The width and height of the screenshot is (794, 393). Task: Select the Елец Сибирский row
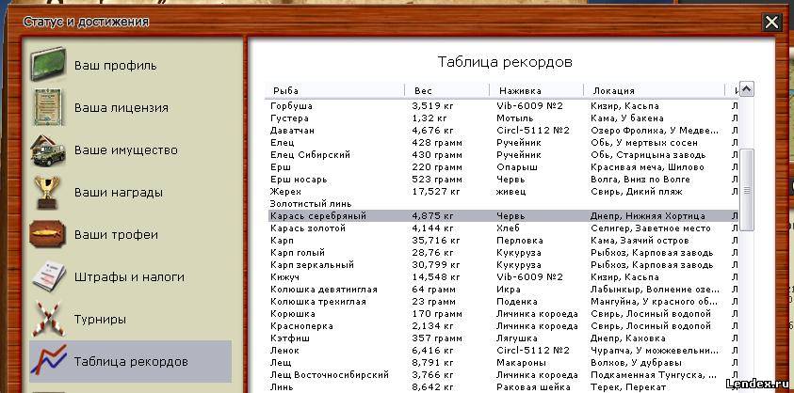503,155
